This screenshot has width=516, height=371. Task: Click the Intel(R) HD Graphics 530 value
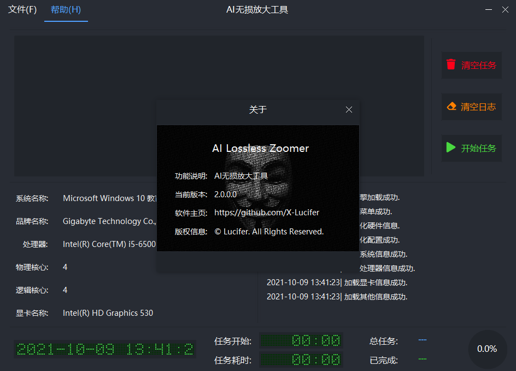108,313
